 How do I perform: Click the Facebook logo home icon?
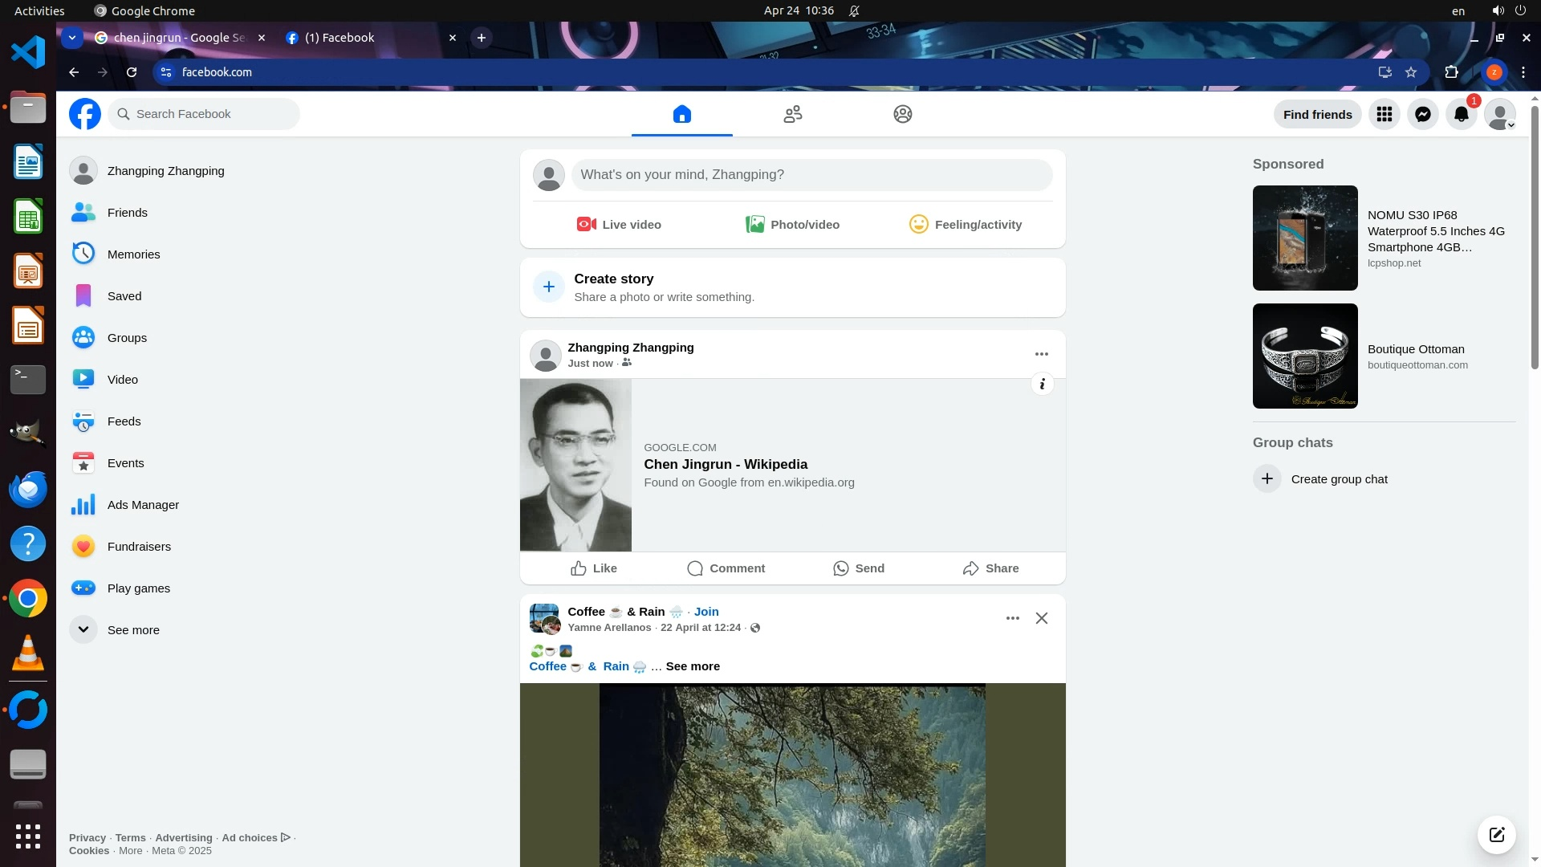click(85, 114)
